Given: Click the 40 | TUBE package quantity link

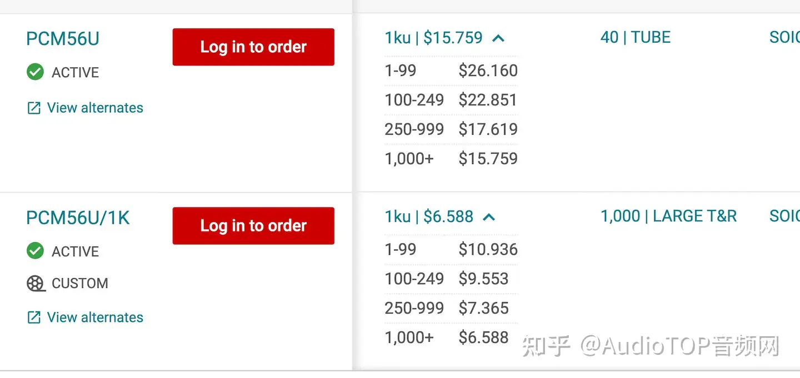Looking at the screenshot, I should (636, 37).
